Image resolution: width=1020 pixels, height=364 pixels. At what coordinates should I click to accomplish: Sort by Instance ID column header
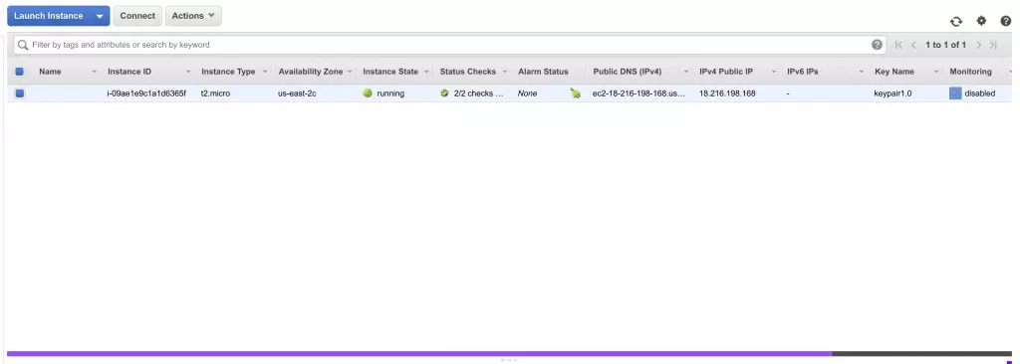129,72
